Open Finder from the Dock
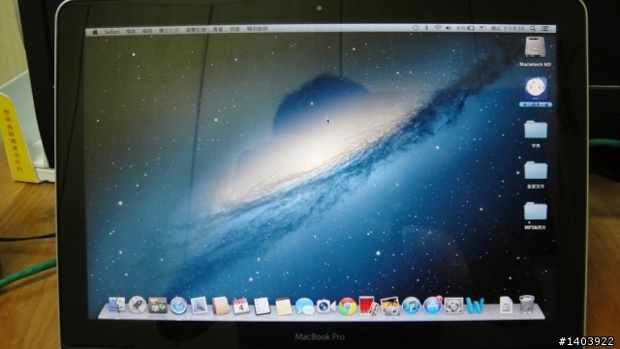This screenshot has height=349, width=620. (116, 305)
